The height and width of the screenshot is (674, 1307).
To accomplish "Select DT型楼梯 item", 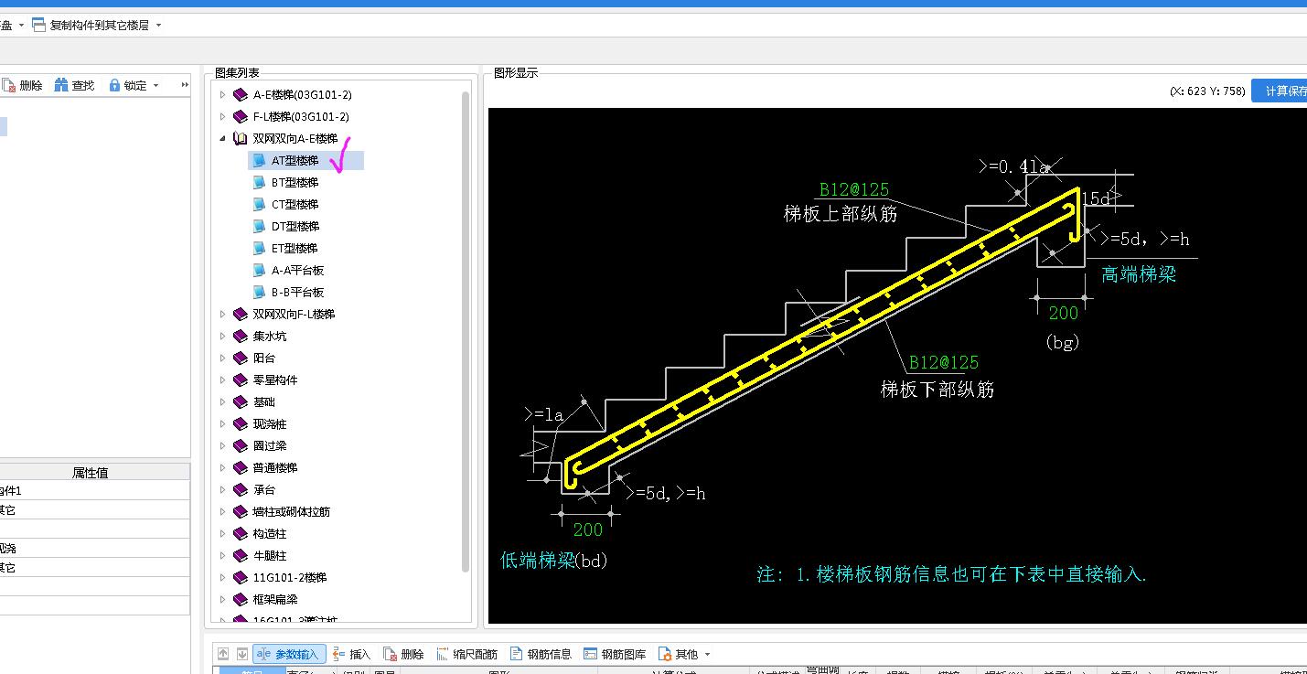I will click(295, 226).
